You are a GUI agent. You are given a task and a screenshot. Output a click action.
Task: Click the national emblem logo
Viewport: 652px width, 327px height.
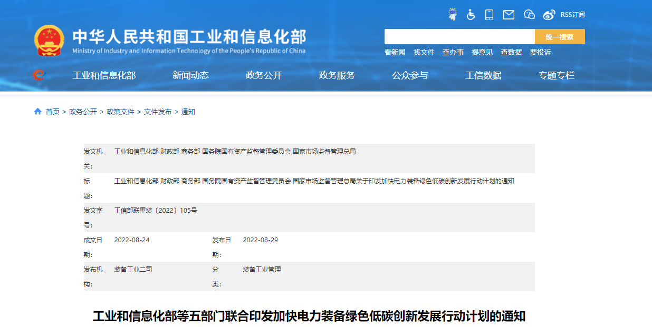(49, 41)
